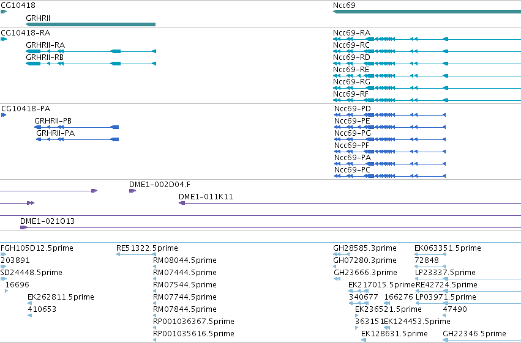
Task: Click the 72848 EST label
Action: click(427, 260)
